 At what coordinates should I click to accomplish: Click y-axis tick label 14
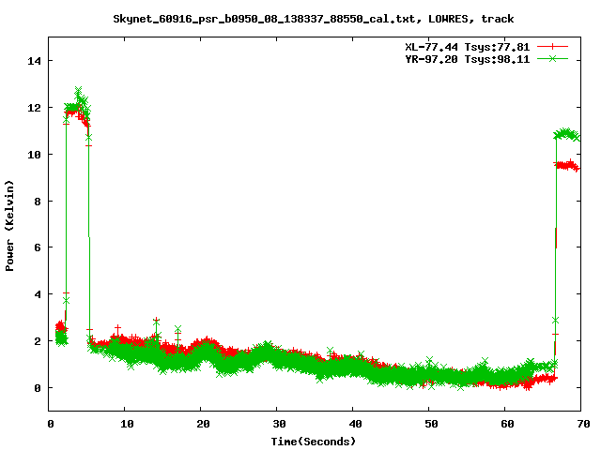click(34, 61)
